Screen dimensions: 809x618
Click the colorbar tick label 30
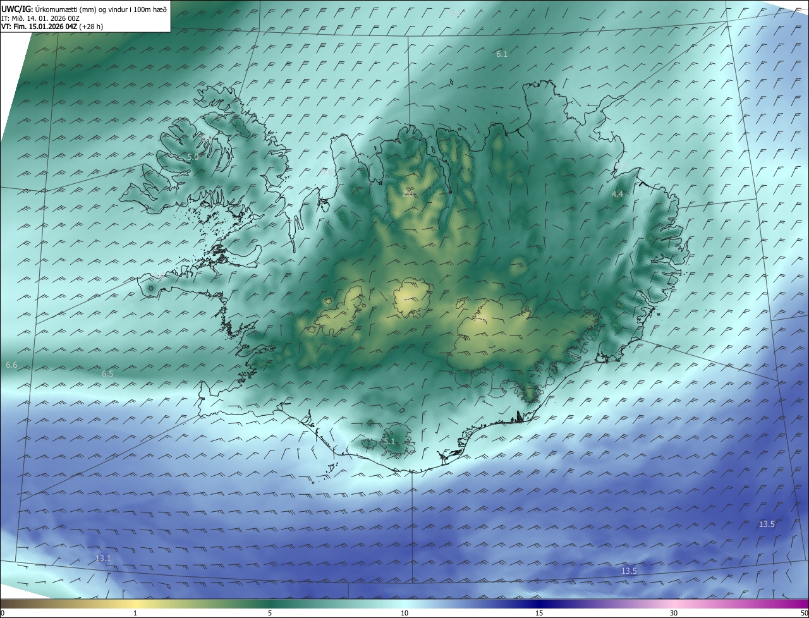click(x=674, y=613)
